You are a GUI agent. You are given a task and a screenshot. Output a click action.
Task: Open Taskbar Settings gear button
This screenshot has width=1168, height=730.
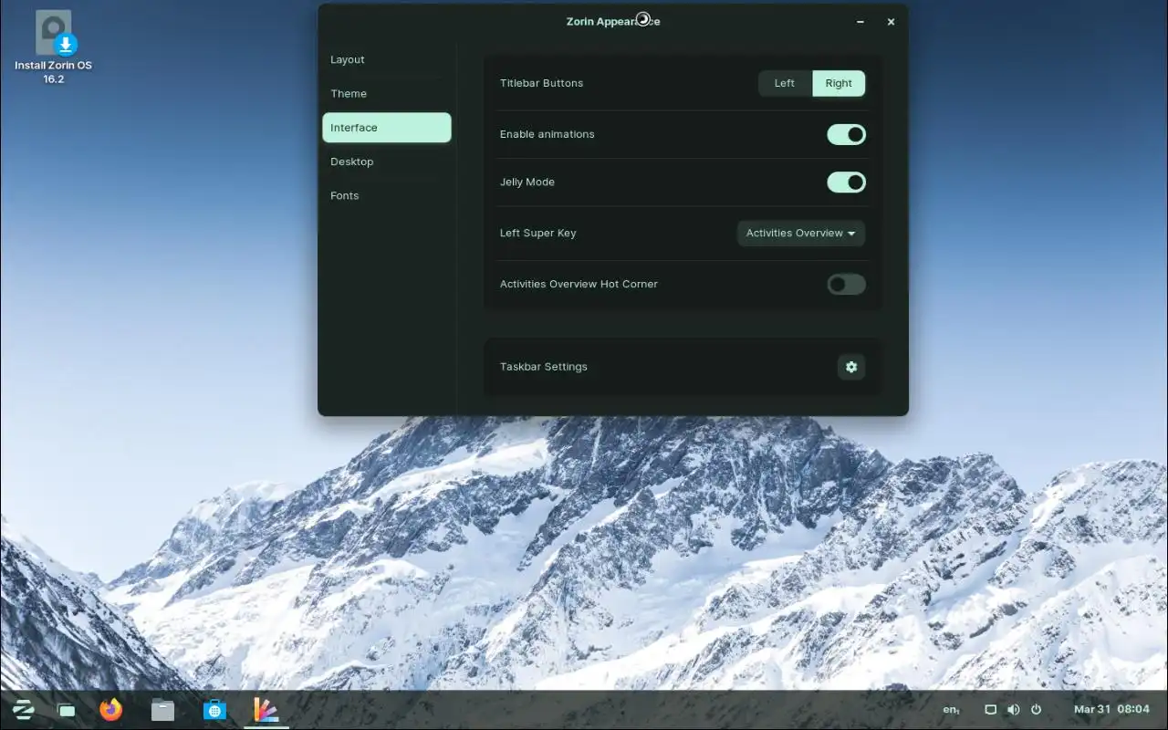[851, 367]
